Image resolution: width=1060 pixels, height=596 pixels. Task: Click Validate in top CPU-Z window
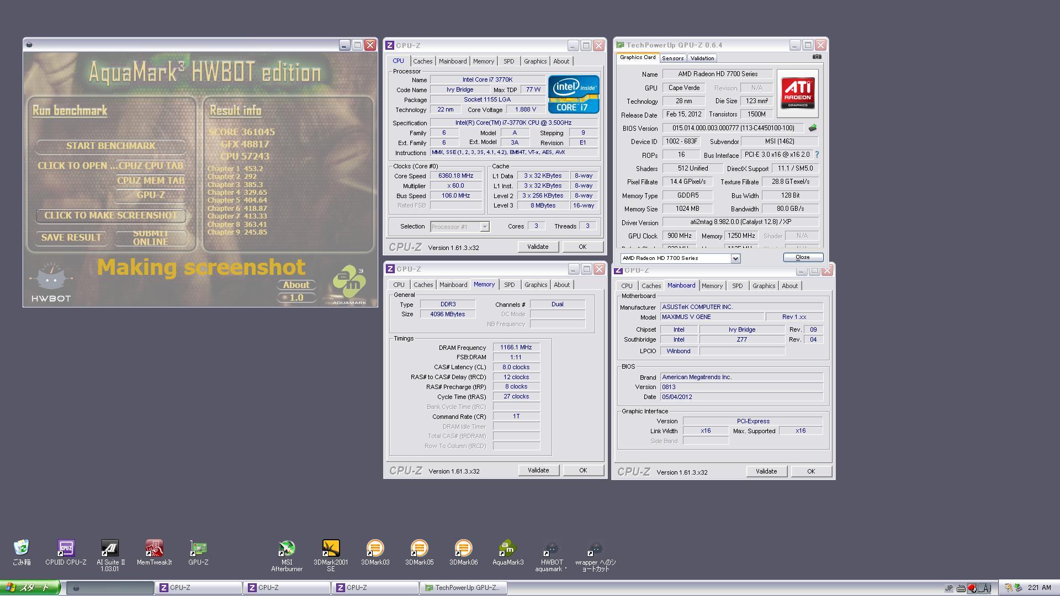[x=537, y=247]
